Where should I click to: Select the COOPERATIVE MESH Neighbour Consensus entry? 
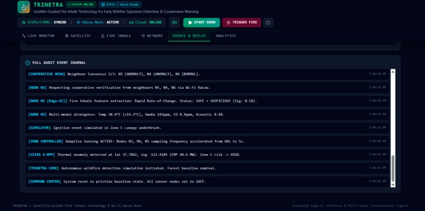coord(207,74)
